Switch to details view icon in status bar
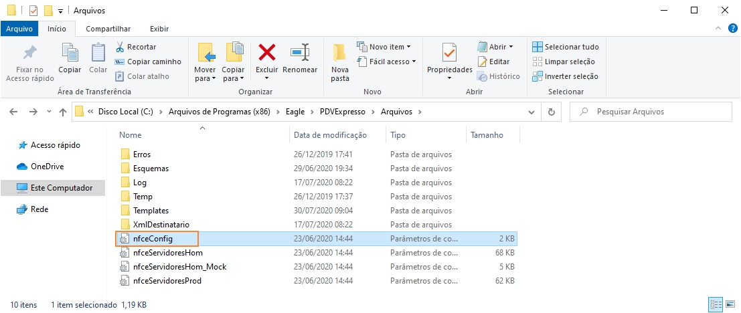 pyautogui.click(x=716, y=304)
